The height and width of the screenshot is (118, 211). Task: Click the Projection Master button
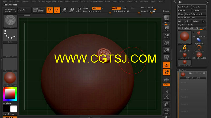[x=10, y=10]
